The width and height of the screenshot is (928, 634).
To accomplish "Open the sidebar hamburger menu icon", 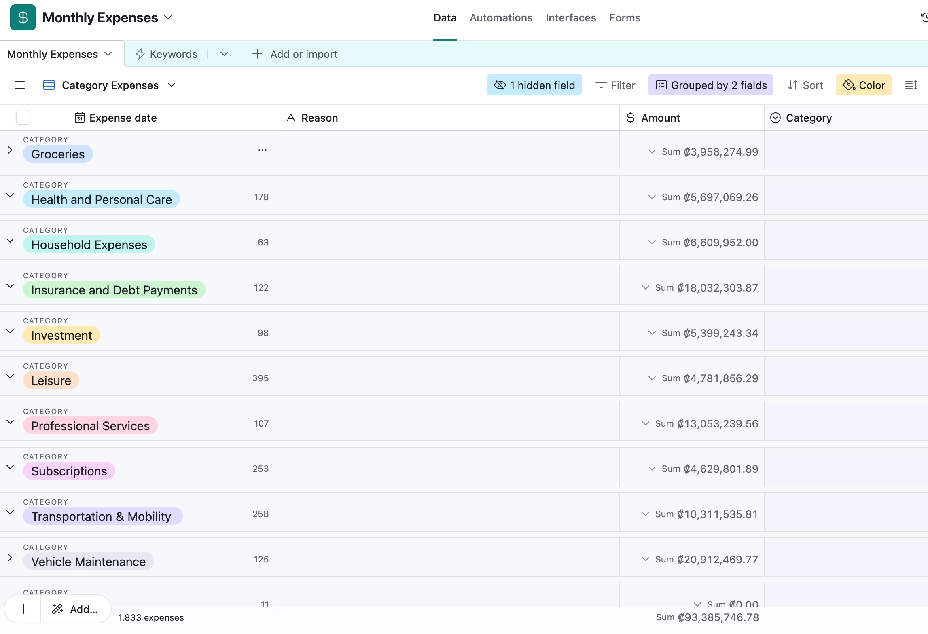I will coord(19,85).
